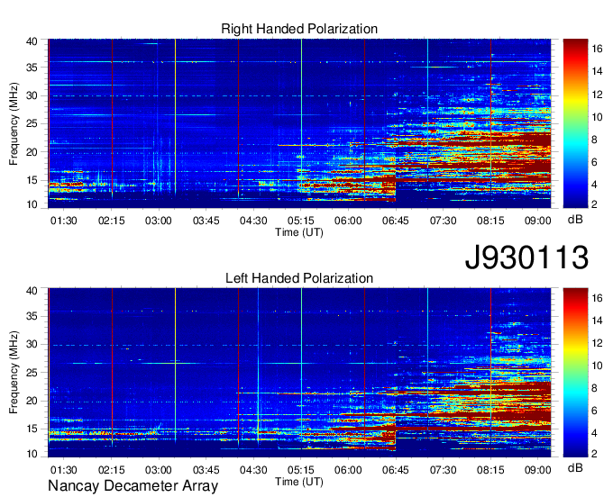Click the 09:00 tick label on top plot
Viewport: 613px width, 497px height.
pyautogui.click(x=537, y=221)
